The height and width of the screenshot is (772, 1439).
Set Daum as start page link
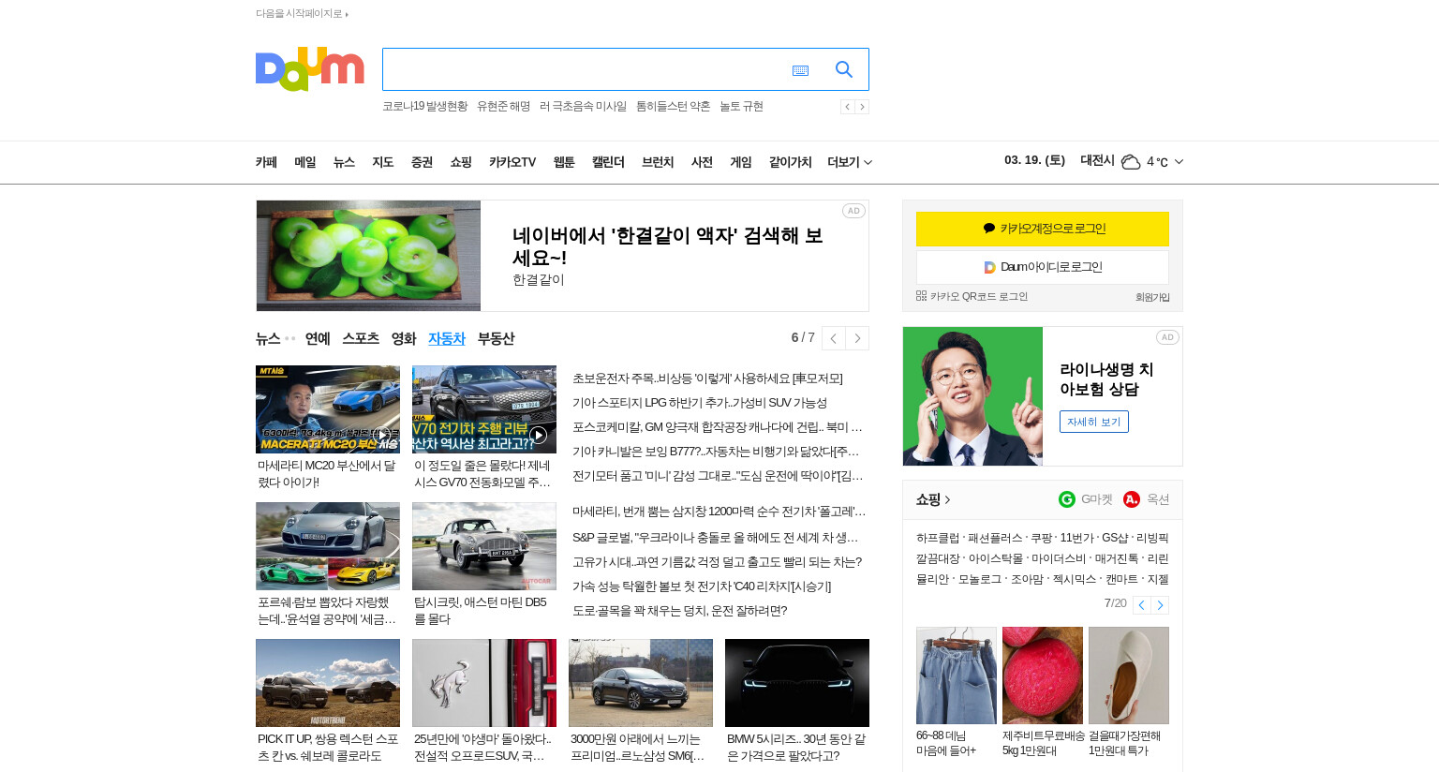click(x=302, y=14)
